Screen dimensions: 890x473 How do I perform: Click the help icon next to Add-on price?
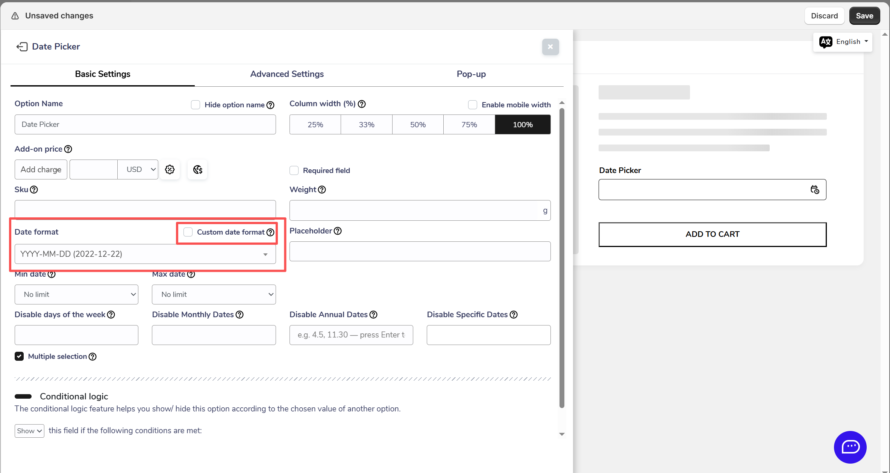[68, 149]
